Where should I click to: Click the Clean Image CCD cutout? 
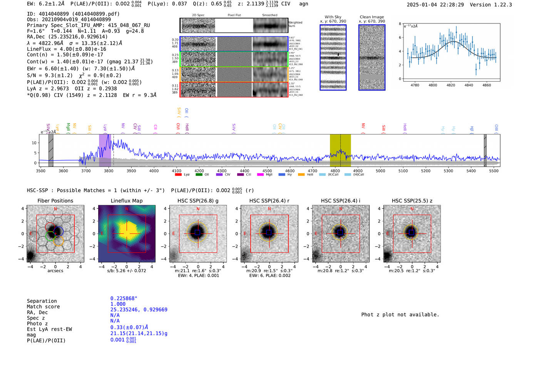pos(372,57)
